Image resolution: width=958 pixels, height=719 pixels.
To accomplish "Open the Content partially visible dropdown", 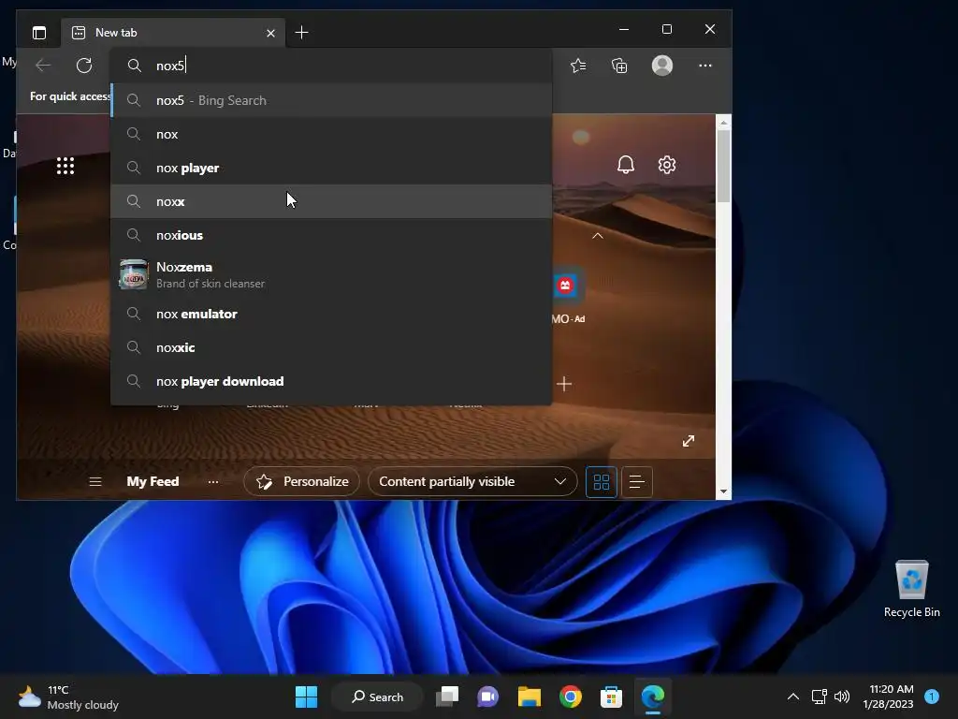I will pos(472,482).
